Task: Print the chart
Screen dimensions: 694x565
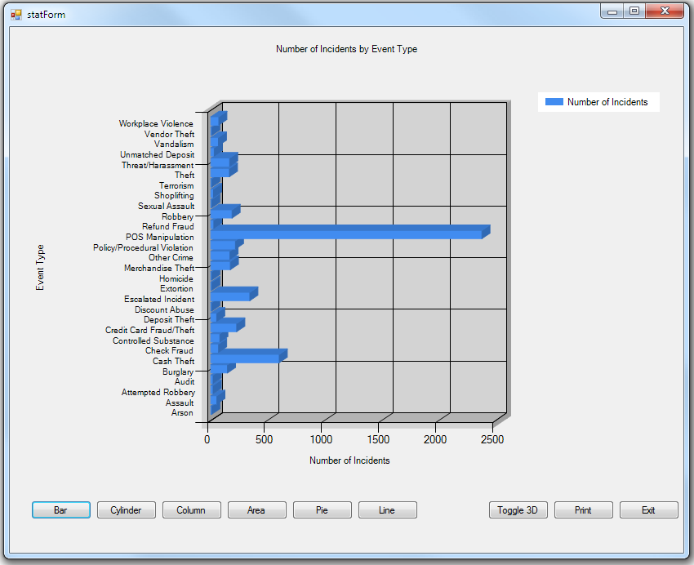Action: 583,509
